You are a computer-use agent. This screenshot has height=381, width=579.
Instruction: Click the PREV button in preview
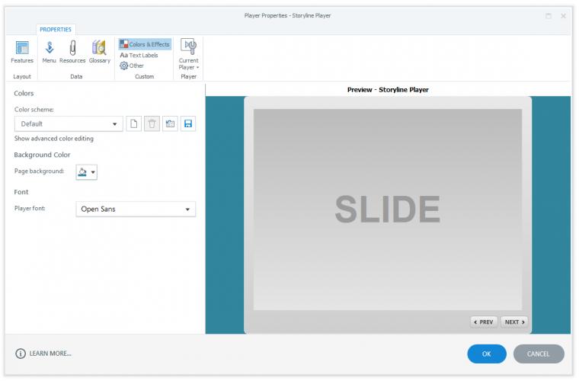point(484,322)
